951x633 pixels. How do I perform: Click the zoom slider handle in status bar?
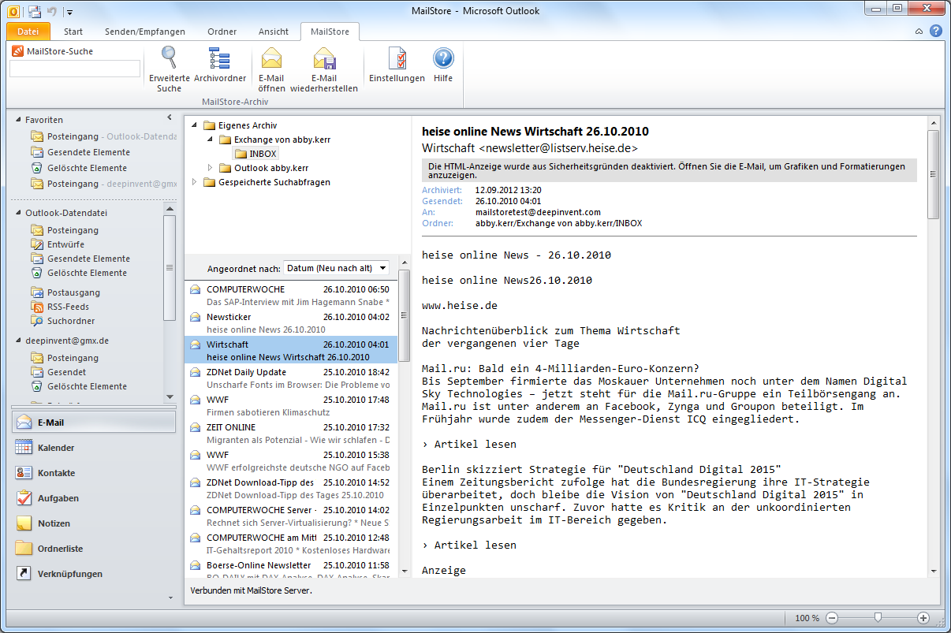(877, 618)
